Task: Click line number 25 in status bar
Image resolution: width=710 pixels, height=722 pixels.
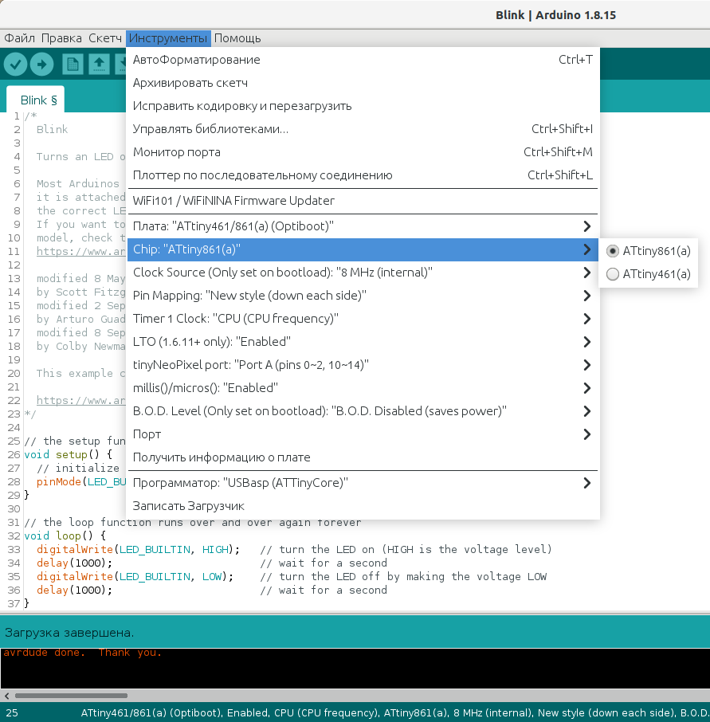Action: click(12, 712)
